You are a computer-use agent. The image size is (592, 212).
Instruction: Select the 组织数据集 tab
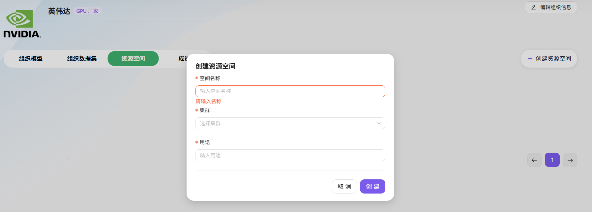click(81, 58)
